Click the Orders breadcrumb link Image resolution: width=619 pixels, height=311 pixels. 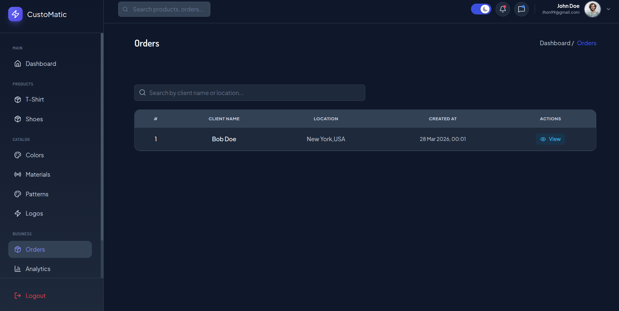587,43
